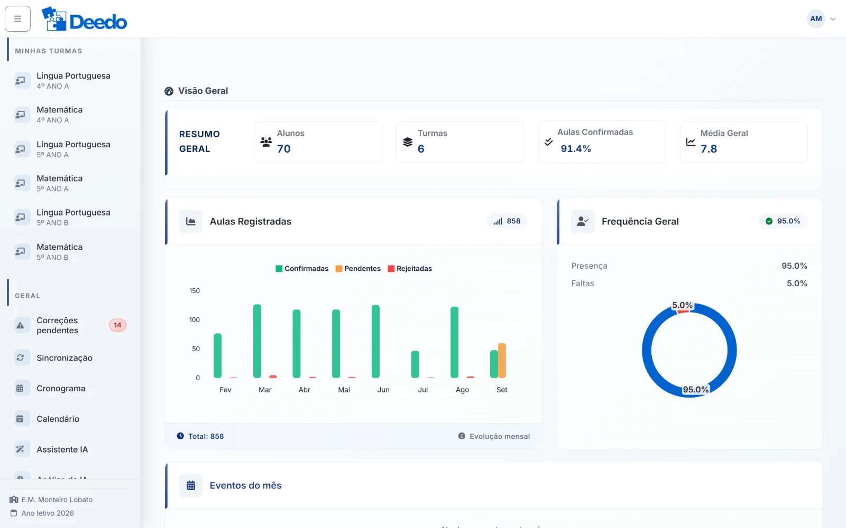Open the AM user avatar
This screenshot has width=846, height=528.
[816, 19]
